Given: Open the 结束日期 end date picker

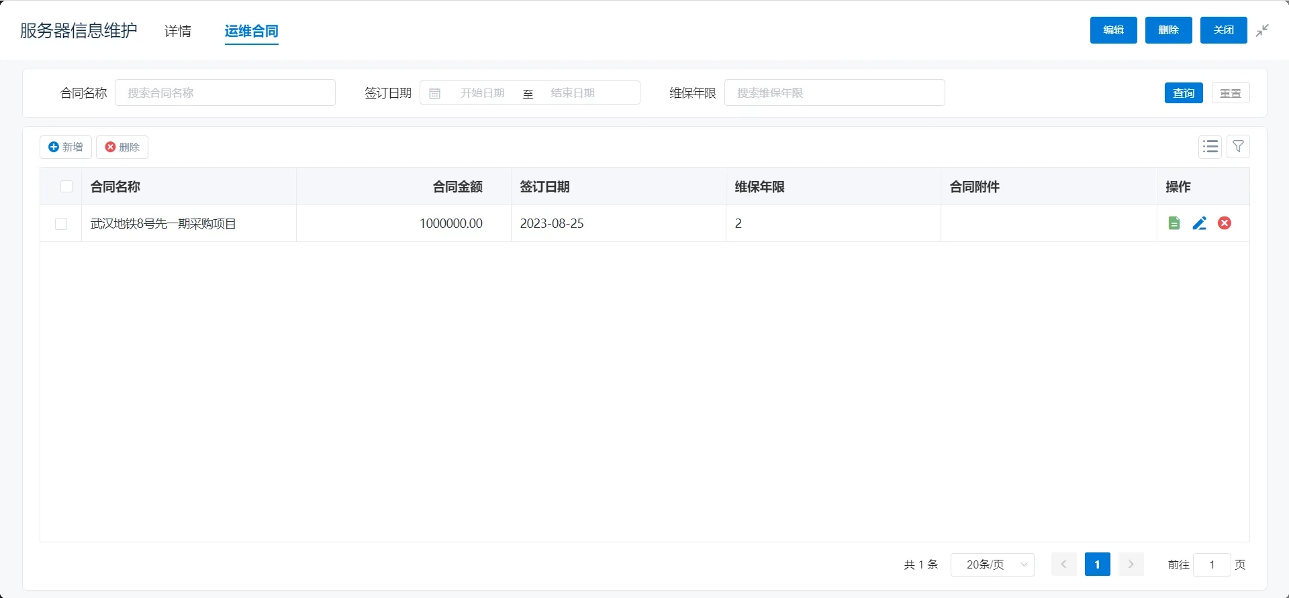Looking at the screenshot, I should [x=573, y=93].
